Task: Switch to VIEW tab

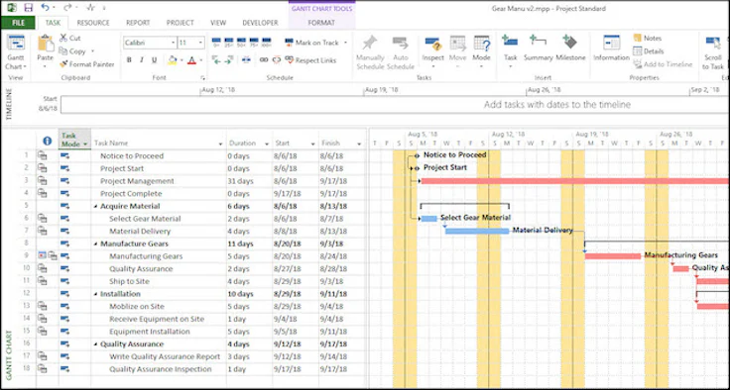Action: click(218, 23)
